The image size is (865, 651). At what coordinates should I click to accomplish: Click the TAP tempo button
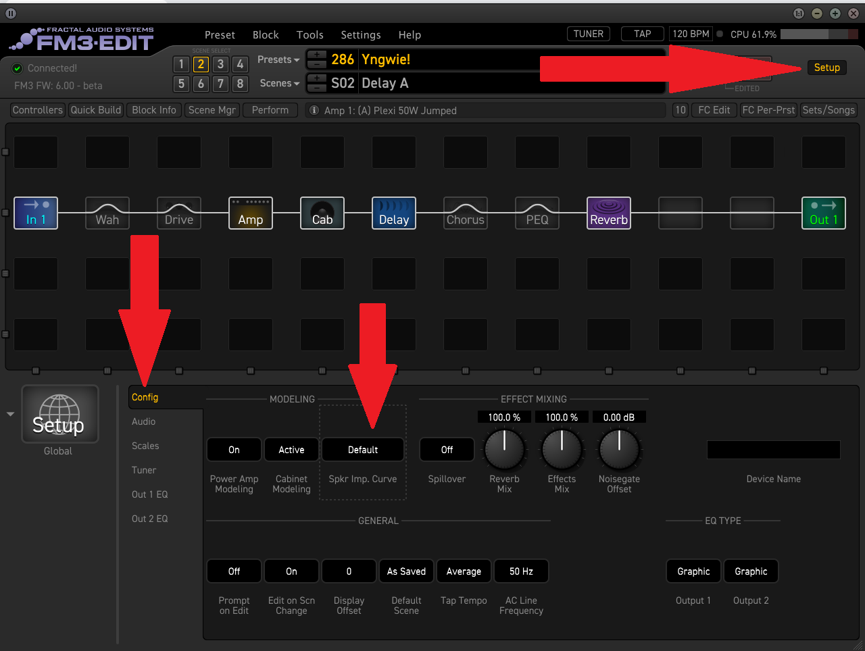(643, 34)
